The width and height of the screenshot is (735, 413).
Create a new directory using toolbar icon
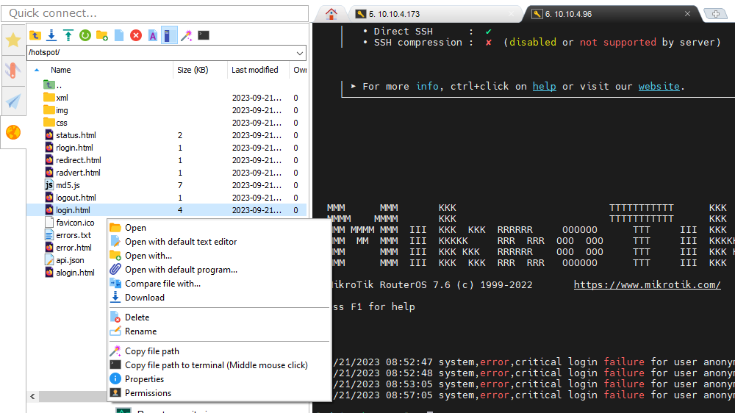[x=102, y=35]
